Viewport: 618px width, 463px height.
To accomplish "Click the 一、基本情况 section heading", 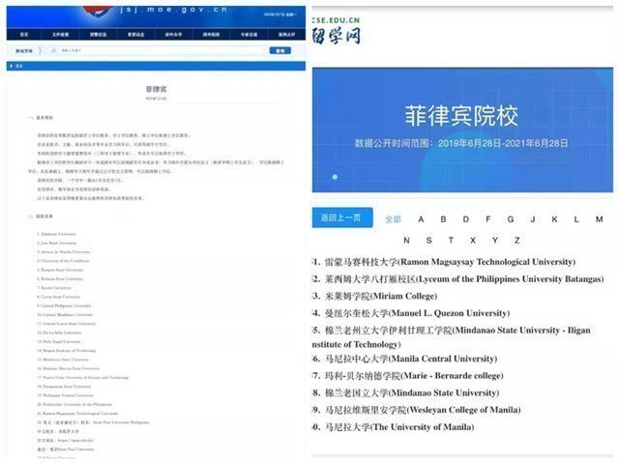I will pyautogui.click(x=41, y=118).
